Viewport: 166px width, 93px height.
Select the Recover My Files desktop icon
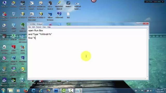41,84
